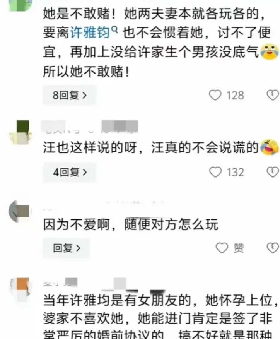
Task: Expand the 4回复 replies
Action: tap(69, 172)
